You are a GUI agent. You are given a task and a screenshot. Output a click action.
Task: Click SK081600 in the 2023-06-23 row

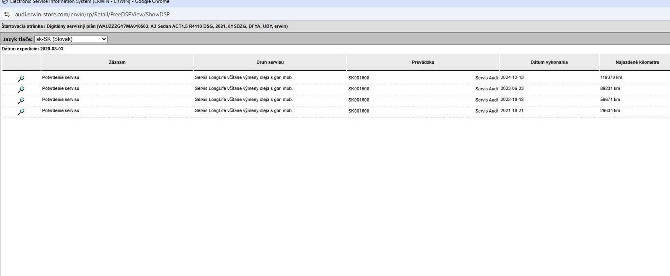[x=359, y=89]
